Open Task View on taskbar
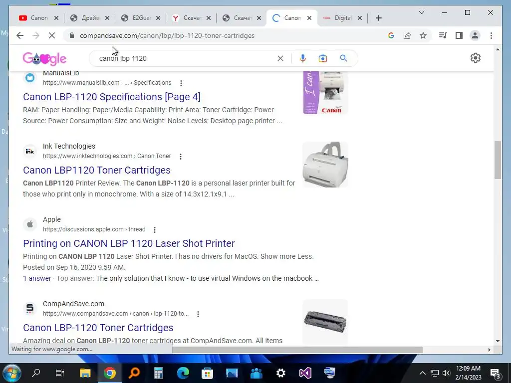Viewport: 511px width, 383px height. pos(60,373)
